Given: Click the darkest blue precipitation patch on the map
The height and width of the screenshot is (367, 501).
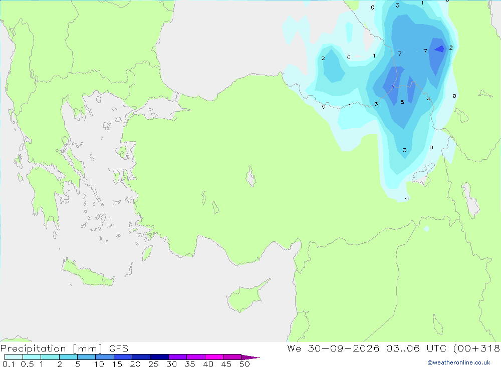Looking at the screenshot, I should point(440,49).
